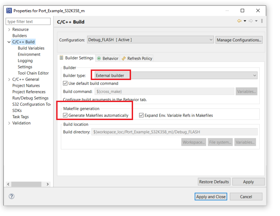The height and width of the screenshot is (216, 280).
Task: Open the view menu via the vertical dots icon
Action: point(262,21)
